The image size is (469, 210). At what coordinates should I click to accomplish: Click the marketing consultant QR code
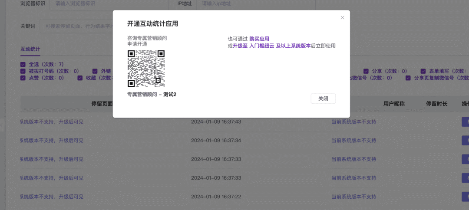pyautogui.click(x=146, y=69)
